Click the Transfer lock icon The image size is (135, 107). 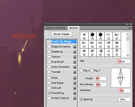click(75, 72)
